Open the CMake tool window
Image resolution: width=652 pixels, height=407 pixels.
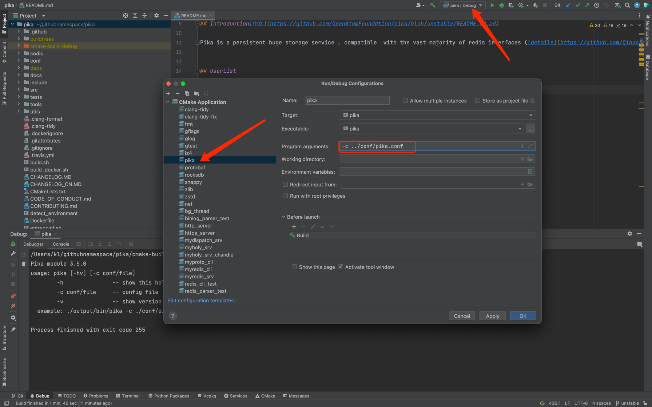(x=265, y=396)
